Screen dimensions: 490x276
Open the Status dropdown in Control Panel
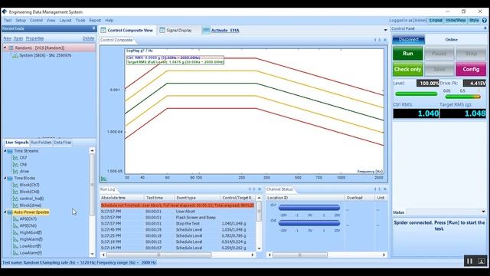coord(483,212)
